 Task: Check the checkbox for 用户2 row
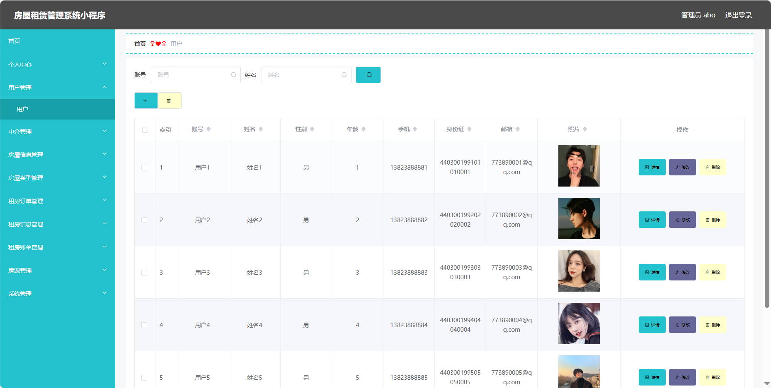pos(144,220)
